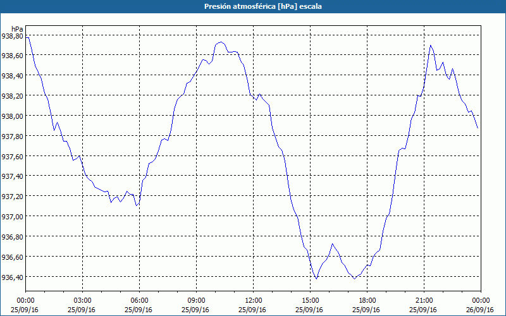Click the 21:00 time label on the x-axis

pos(424,301)
